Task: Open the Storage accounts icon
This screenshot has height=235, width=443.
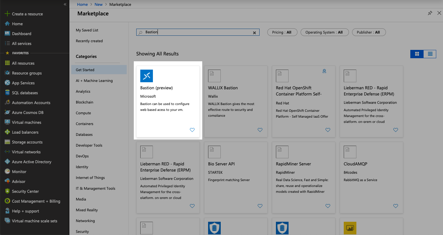Action: point(7,142)
